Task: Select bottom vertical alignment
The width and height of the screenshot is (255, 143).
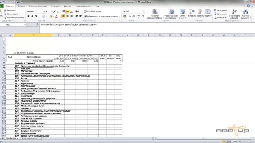Action: (71, 12)
